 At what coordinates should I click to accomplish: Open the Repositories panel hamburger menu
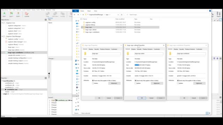tap(46, 20)
